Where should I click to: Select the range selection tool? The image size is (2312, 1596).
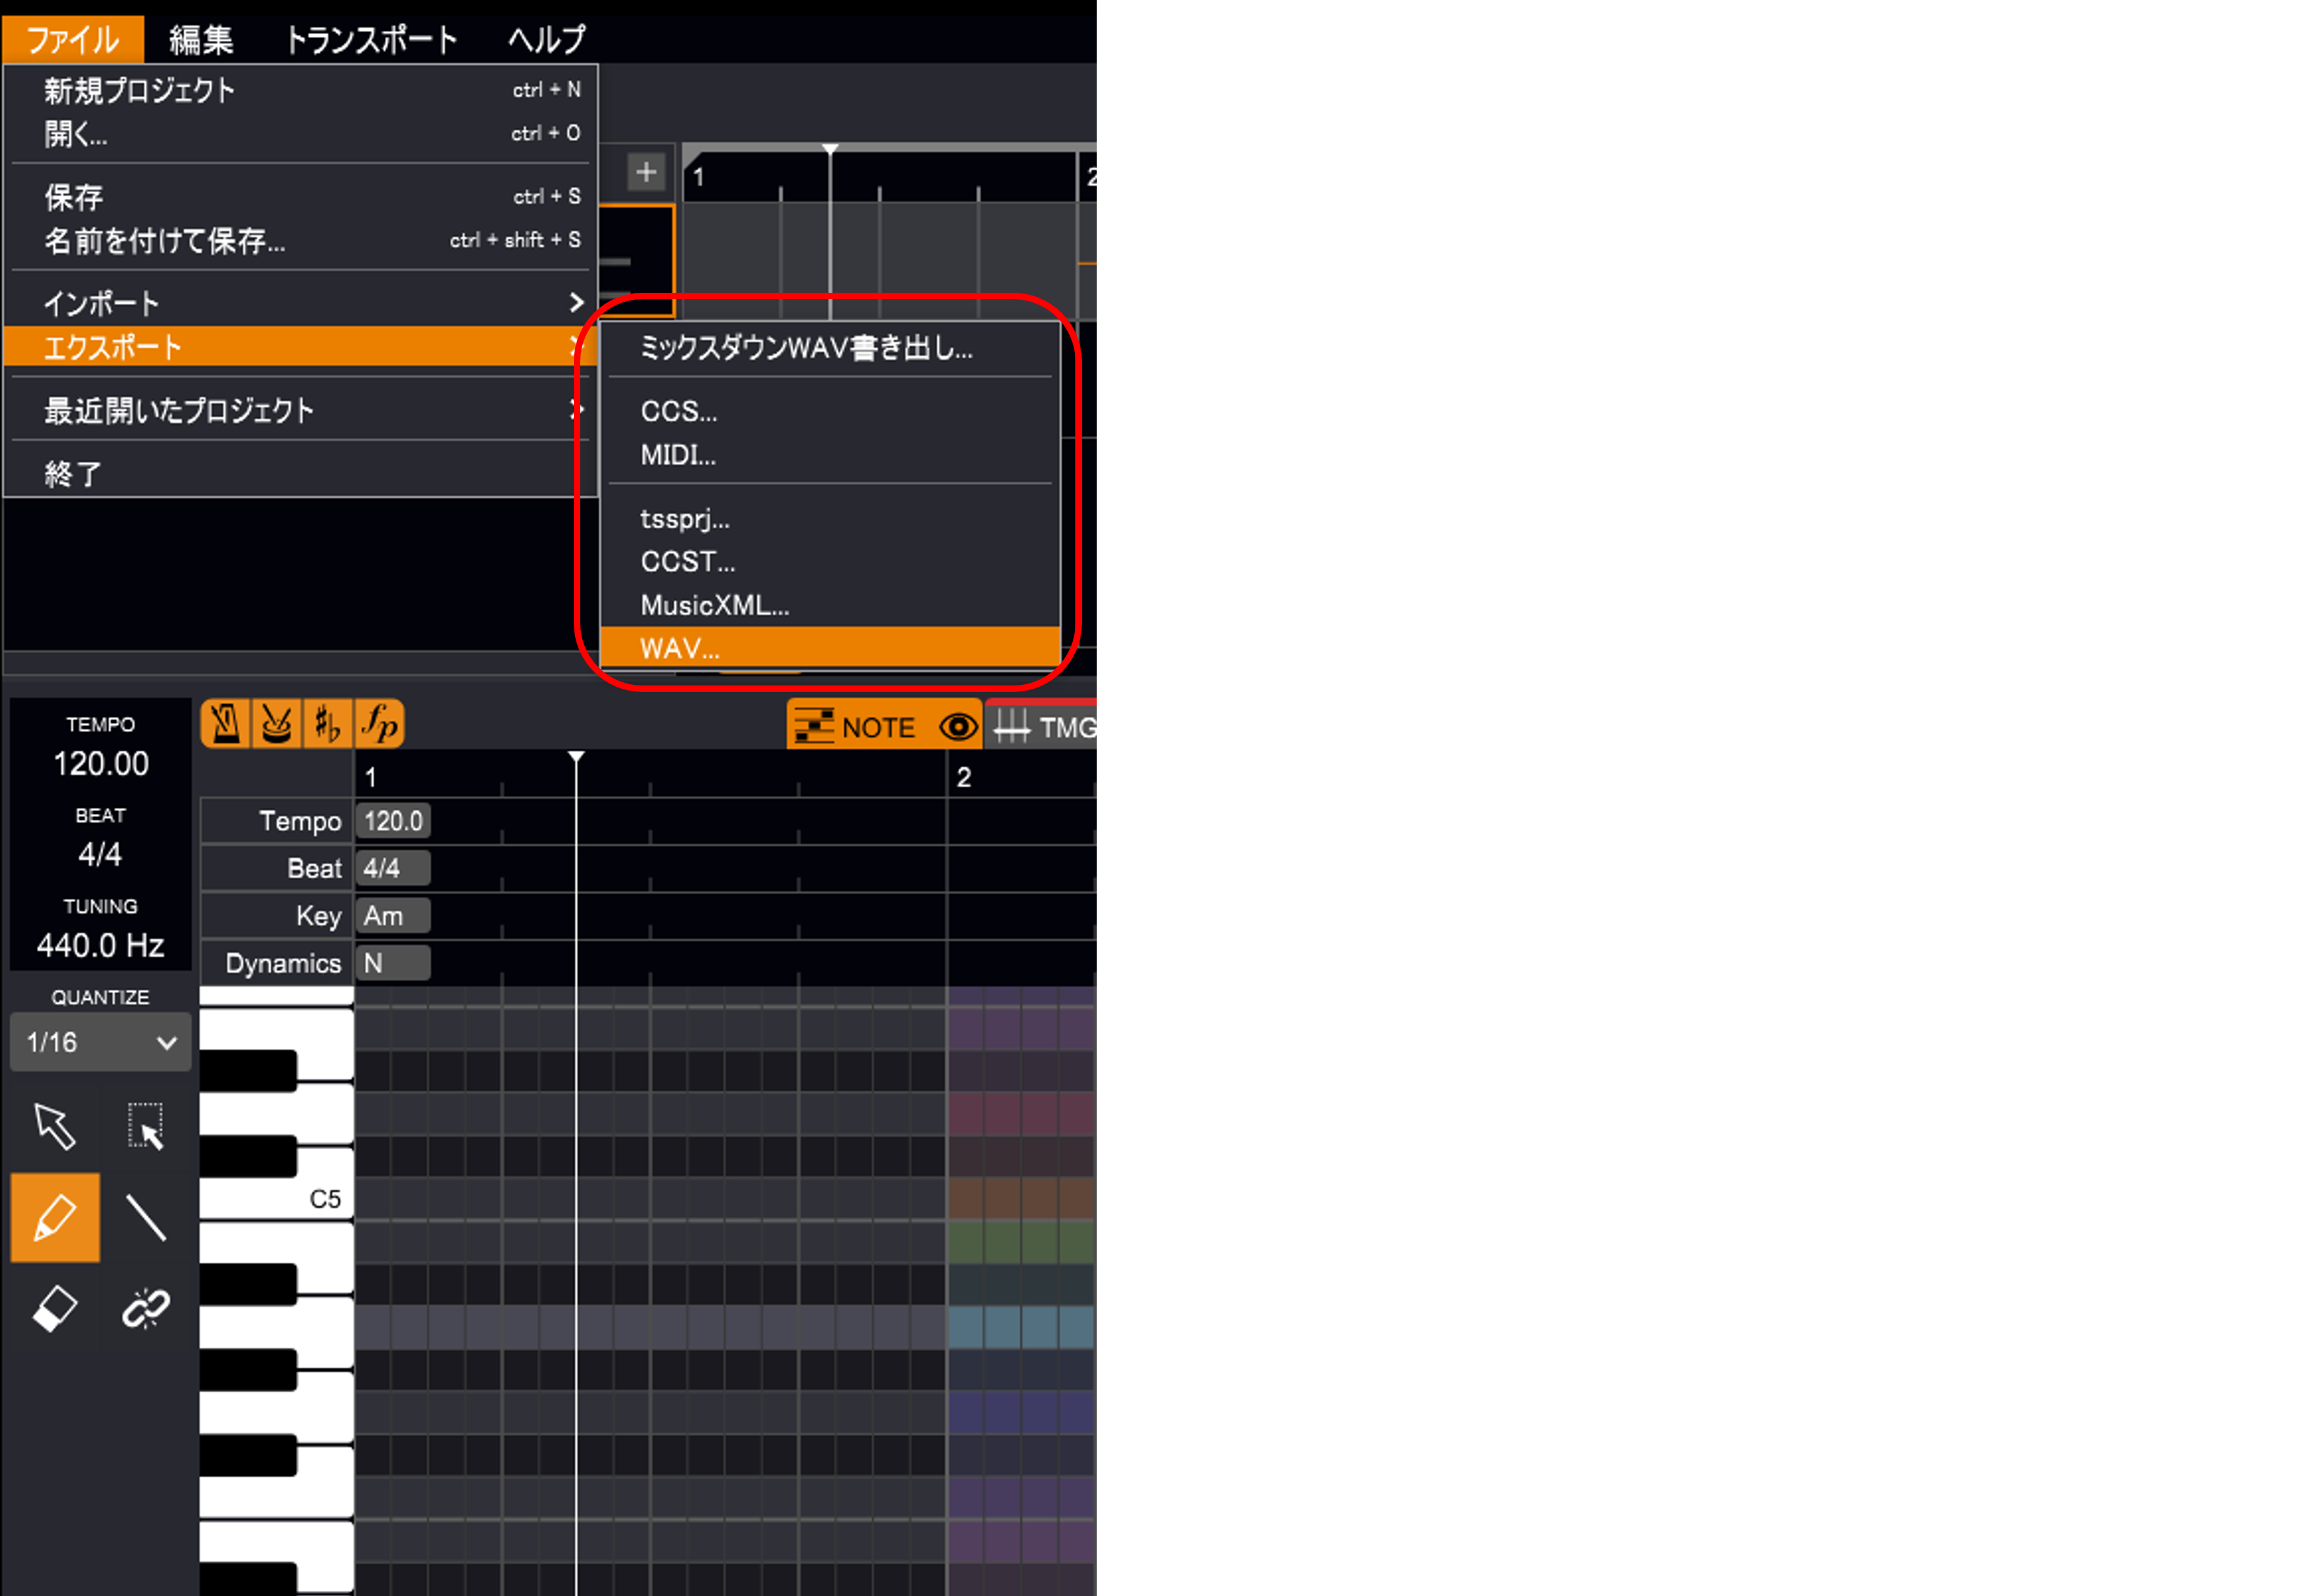point(146,1127)
